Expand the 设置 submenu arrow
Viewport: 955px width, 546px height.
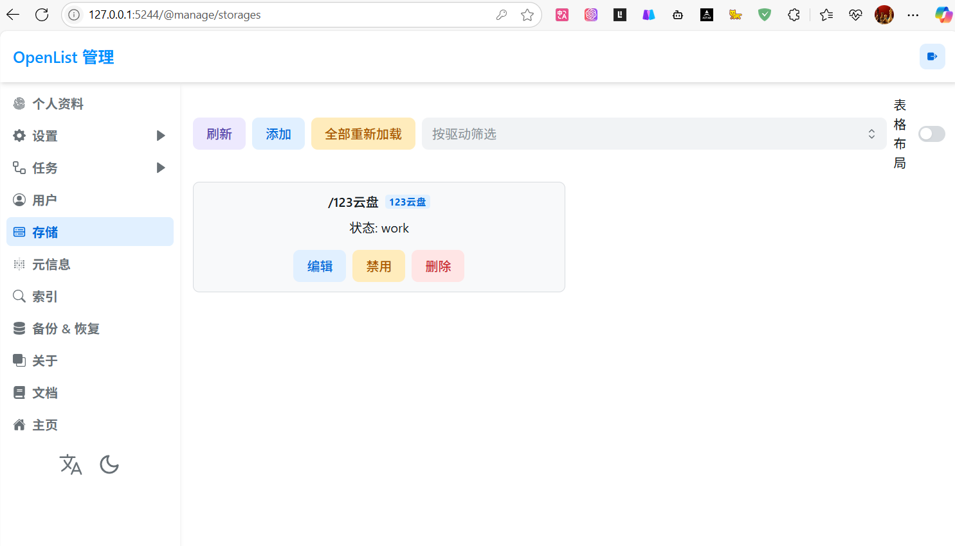(161, 136)
